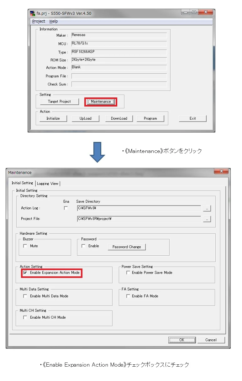Image resolution: width=242 pixels, height=381 pixels.
Task: Turn on Enable Power Save Mode
Action: (x=128, y=273)
